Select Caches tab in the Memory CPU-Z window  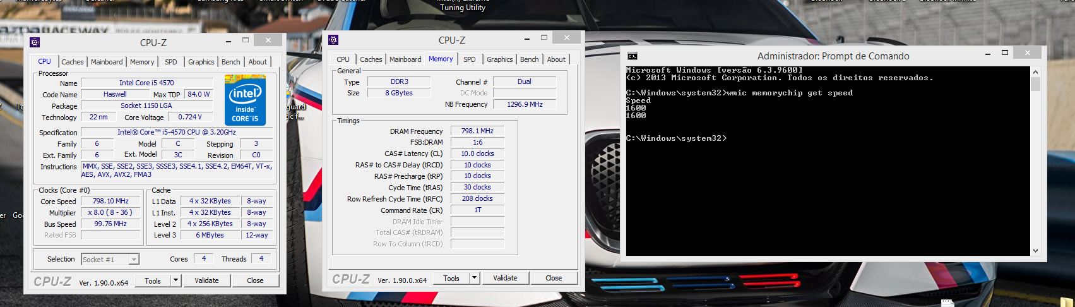pos(371,59)
